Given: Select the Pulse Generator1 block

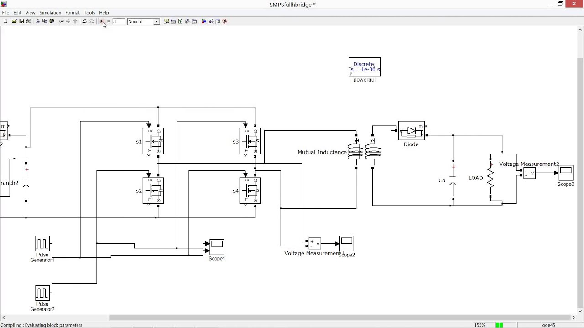Looking at the screenshot, I should 42,244.
